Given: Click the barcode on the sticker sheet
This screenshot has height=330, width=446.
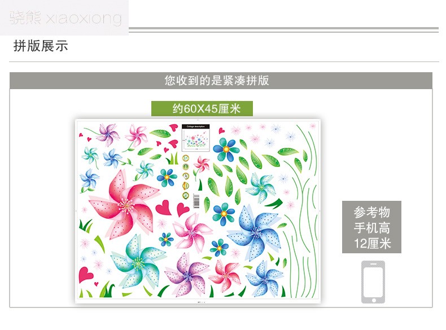Looking at the screenshot, I should 196,201.
